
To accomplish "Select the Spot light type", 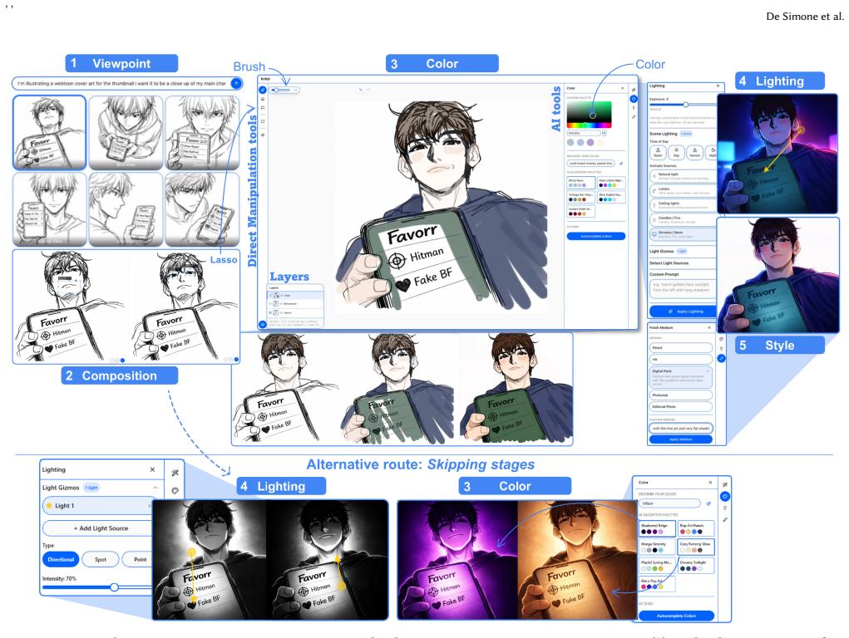I will click(x=101, y=560).
